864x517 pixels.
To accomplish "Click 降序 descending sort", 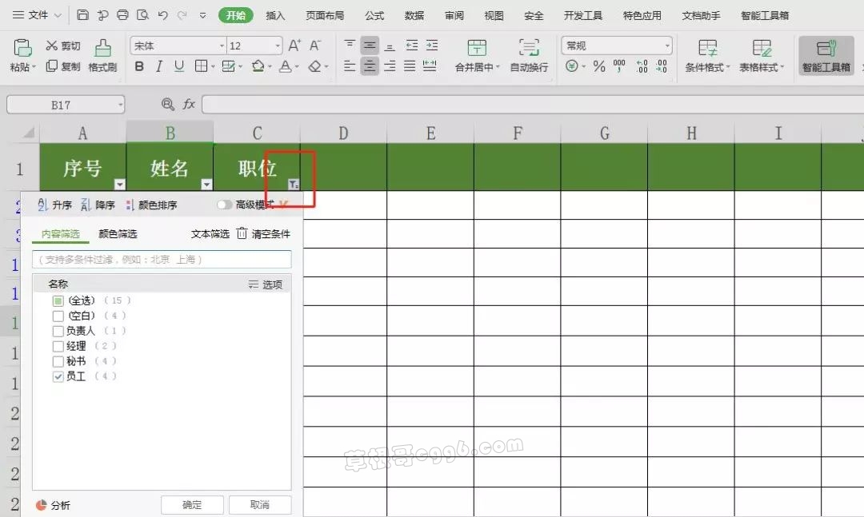I will pos(98,205).
